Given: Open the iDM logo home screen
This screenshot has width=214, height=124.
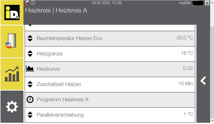Looking at the screenshot, I should (12, 13).
